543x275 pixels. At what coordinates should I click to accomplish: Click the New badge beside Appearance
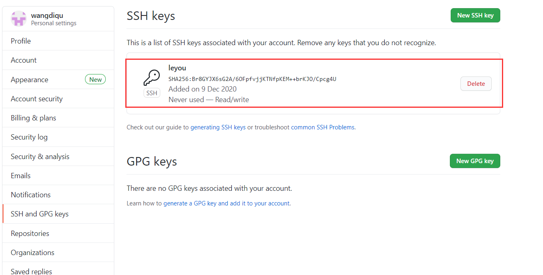pyautogui.click(x=95, y=80)
